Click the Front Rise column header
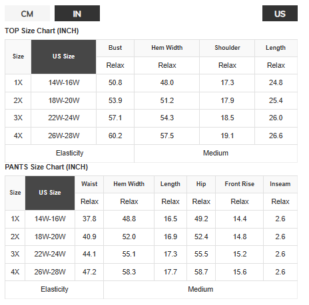Screen dimensions: 309x305 [239, 184]
